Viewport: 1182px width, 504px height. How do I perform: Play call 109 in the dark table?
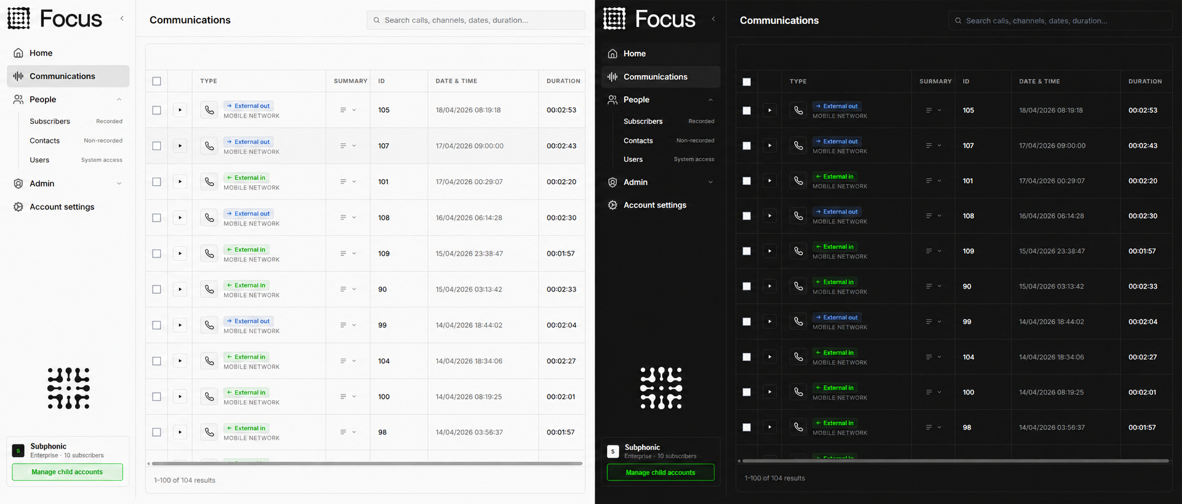point(770,251)
